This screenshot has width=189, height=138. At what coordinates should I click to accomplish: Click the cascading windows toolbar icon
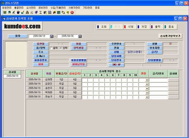(63, 12)
